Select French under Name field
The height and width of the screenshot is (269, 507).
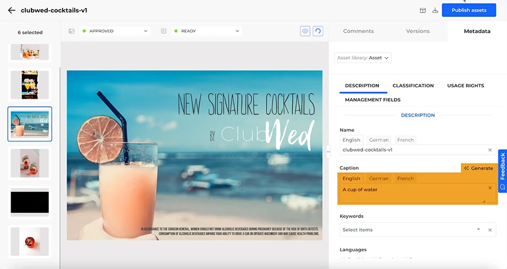coord(405,140)
